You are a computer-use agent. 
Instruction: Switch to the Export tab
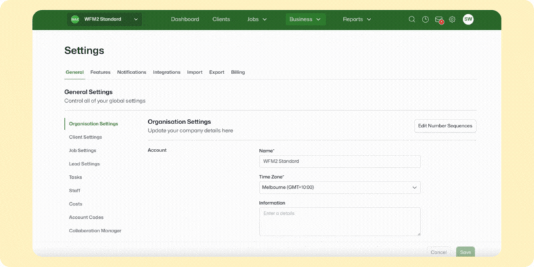(x=216, y=72)
